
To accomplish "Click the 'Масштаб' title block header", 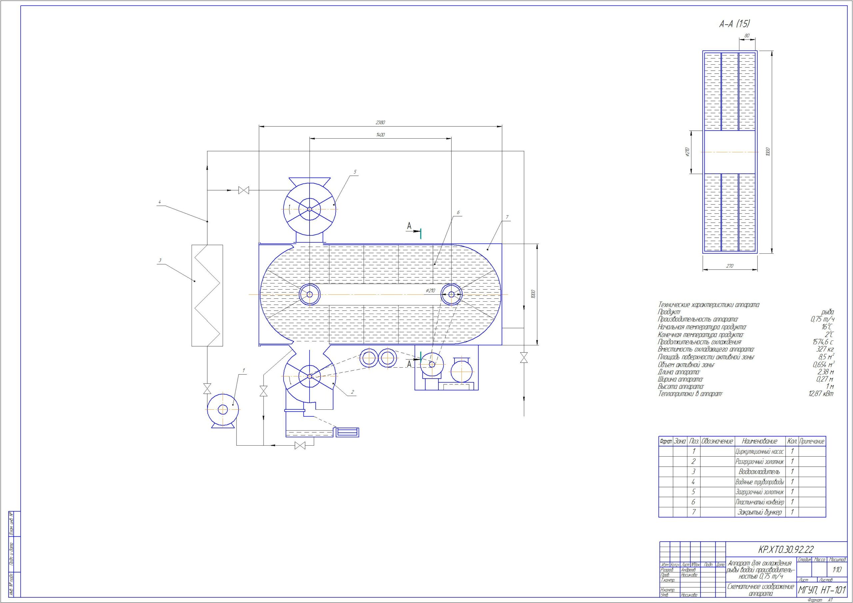I will tap(837, 559).
